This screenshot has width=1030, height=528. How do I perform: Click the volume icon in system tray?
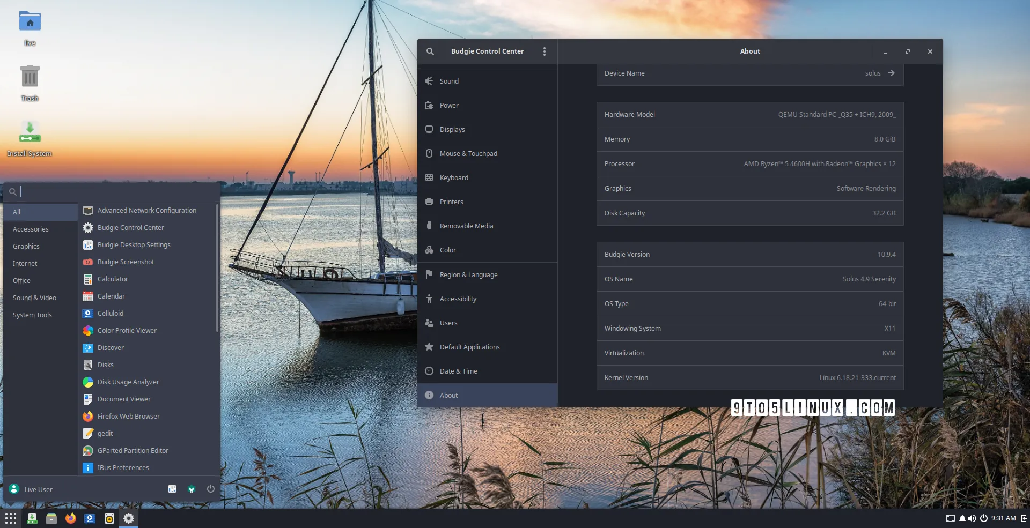[971, 518]
